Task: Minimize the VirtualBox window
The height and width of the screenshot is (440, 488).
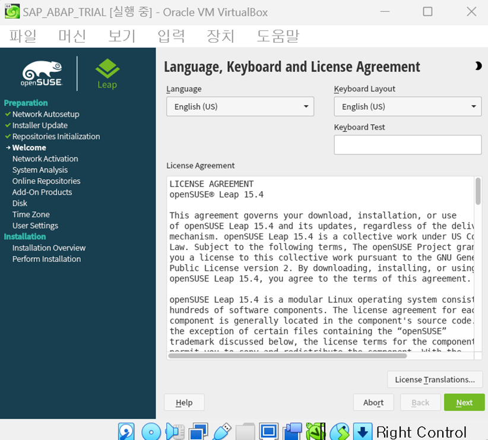Action: coord(385,11)
